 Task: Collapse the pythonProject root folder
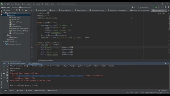click(x=4, y=13)
